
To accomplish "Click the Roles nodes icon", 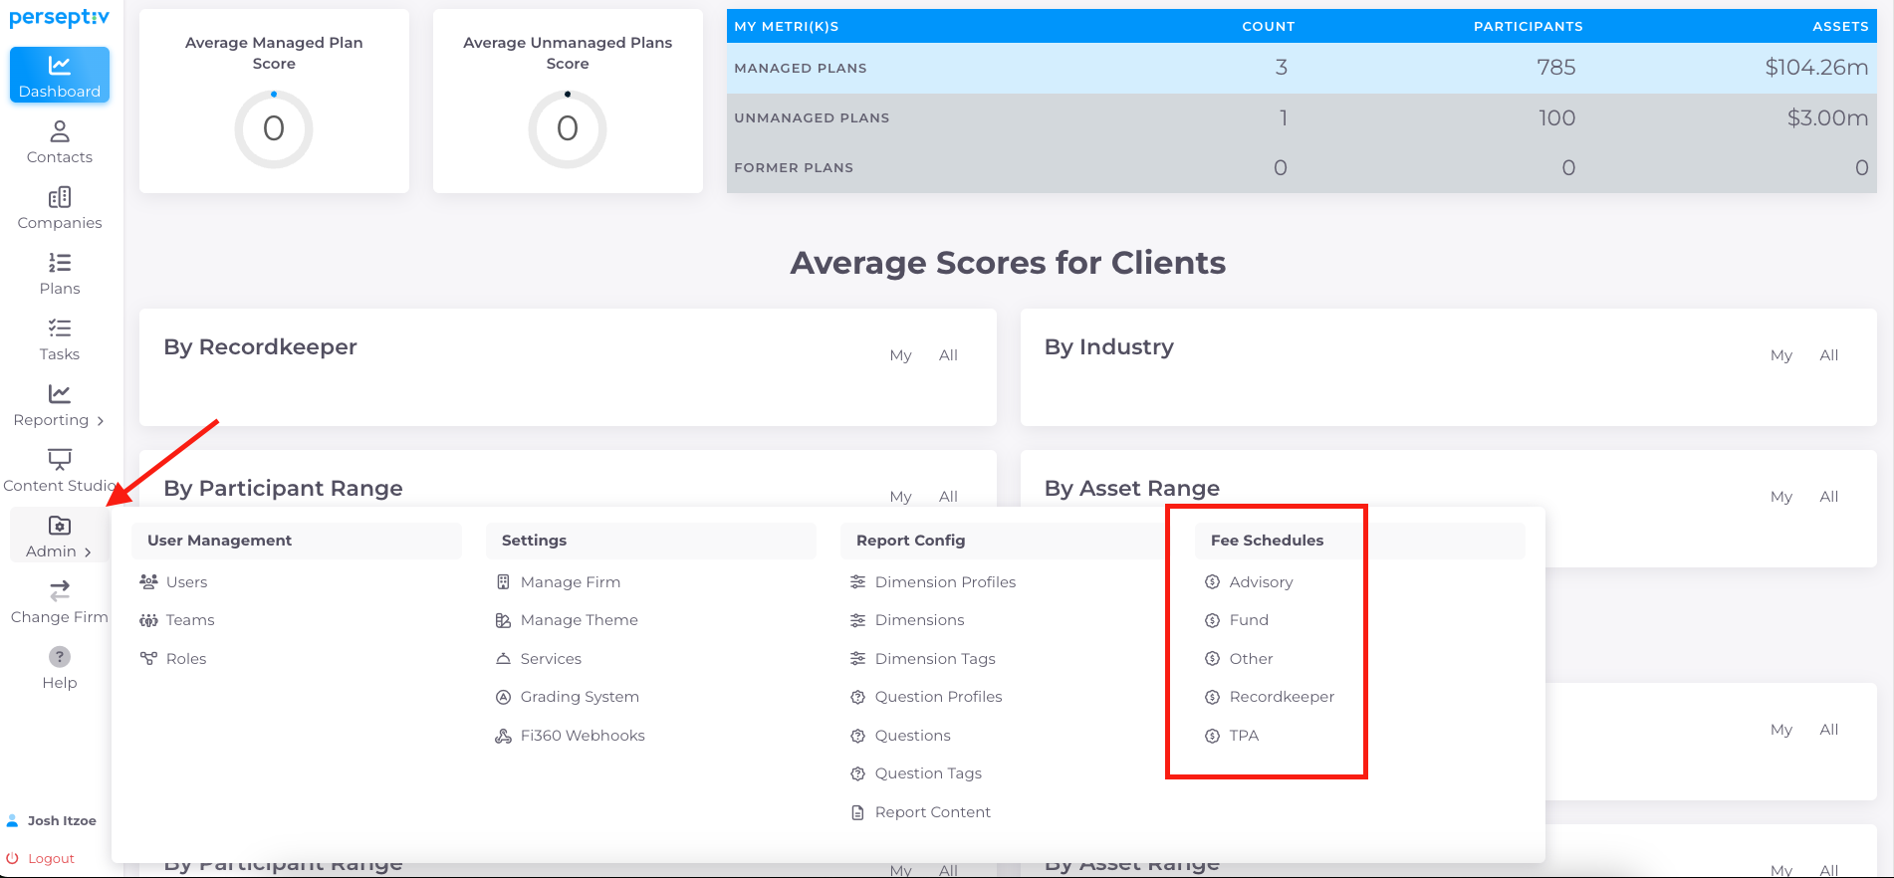I will coord(148,658).
